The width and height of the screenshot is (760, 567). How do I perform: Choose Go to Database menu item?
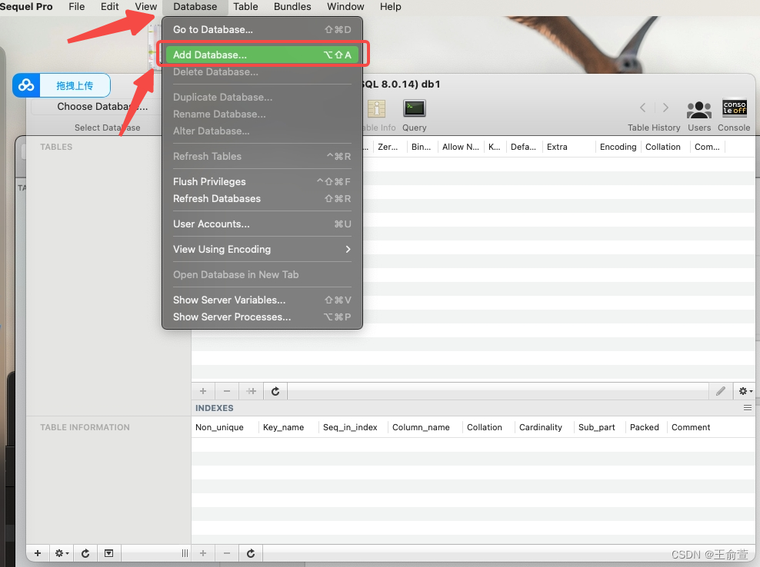click(x=262, y=29)
